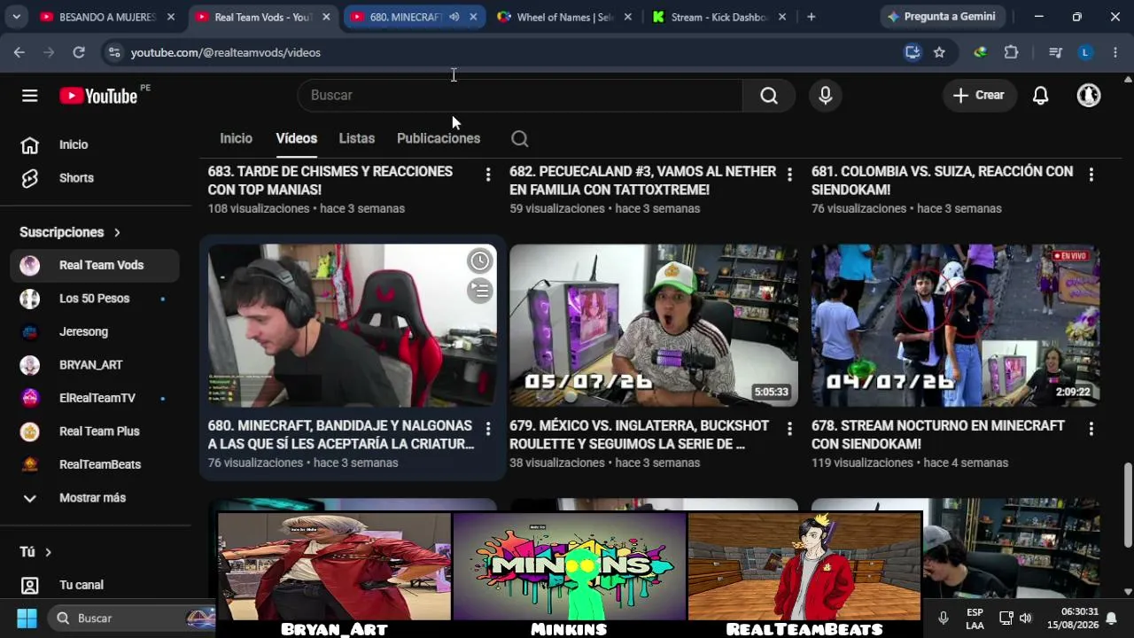This screenshot has width=1134, height=638.
Task: Open the Chrome profile avatar L
Action: (1085, 53)
